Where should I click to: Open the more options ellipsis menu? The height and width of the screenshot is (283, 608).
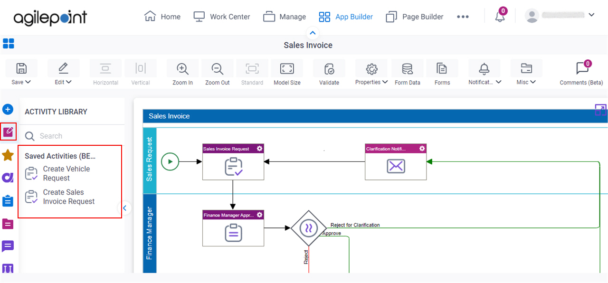pyautogui.click(x=463, y=17)
